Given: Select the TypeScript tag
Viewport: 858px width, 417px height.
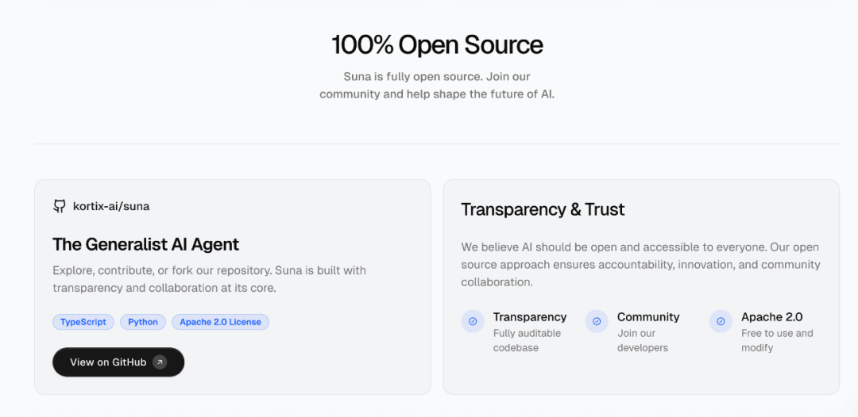Looking at the screenshot, I should 83,322.
